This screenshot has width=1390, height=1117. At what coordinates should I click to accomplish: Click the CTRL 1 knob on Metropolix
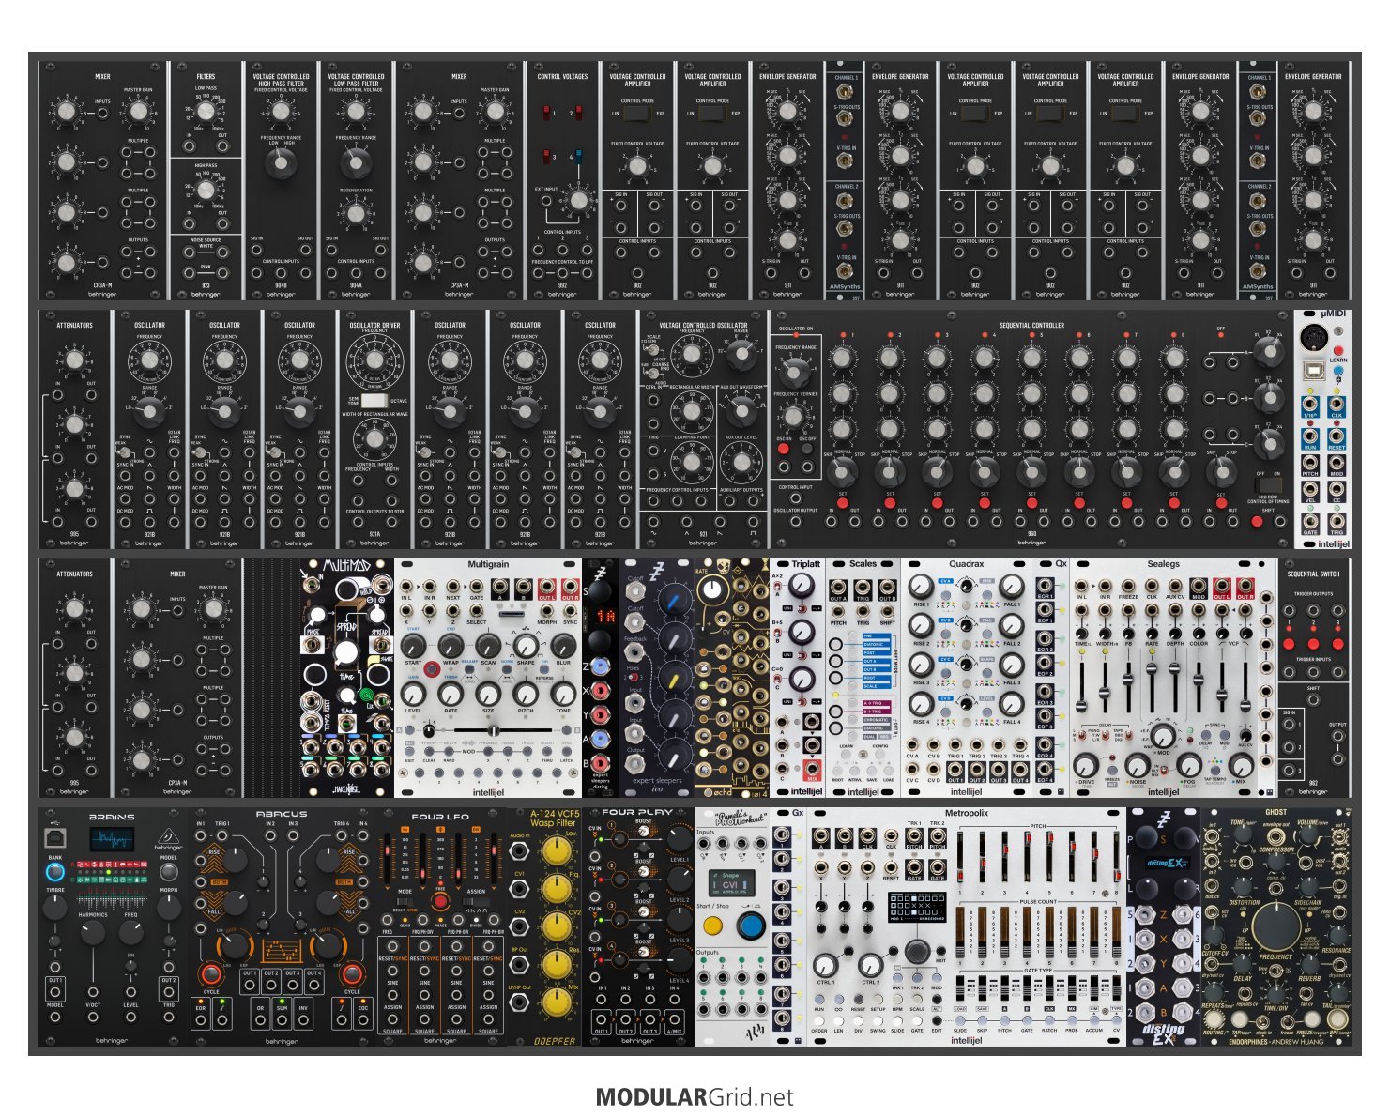click(825, 965)
